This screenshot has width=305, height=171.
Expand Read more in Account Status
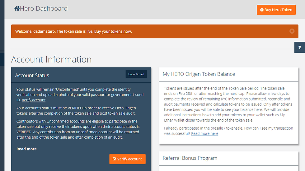tap(26, 149)
